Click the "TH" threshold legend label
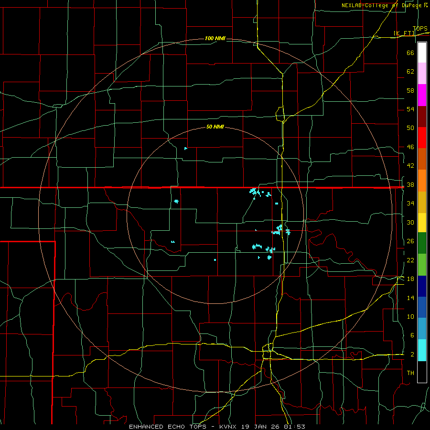The image size is (430, 430). coord(410,373)
